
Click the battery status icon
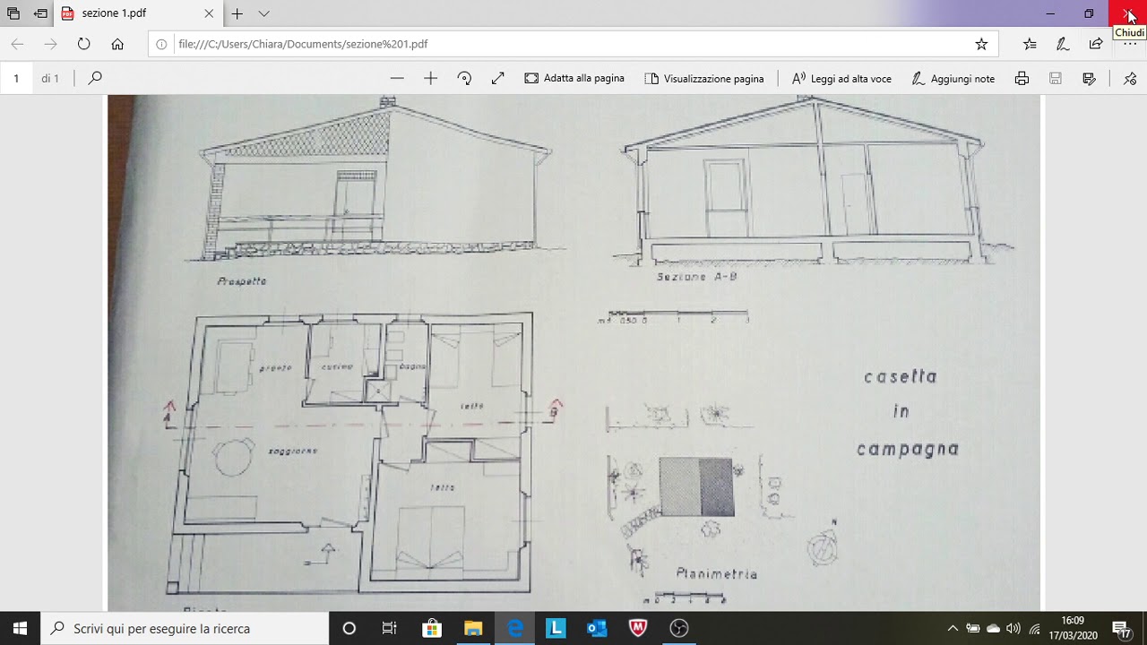(973, 628)
